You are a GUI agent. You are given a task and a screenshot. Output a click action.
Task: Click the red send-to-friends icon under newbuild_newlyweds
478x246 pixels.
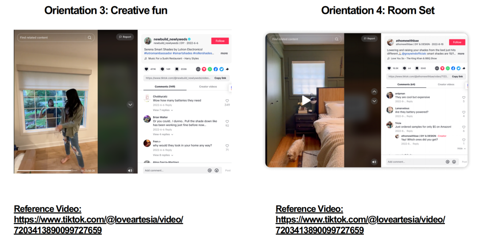204,69
